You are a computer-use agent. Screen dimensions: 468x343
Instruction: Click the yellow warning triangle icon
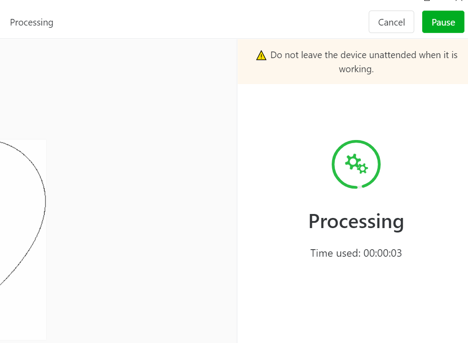point(261,55)
